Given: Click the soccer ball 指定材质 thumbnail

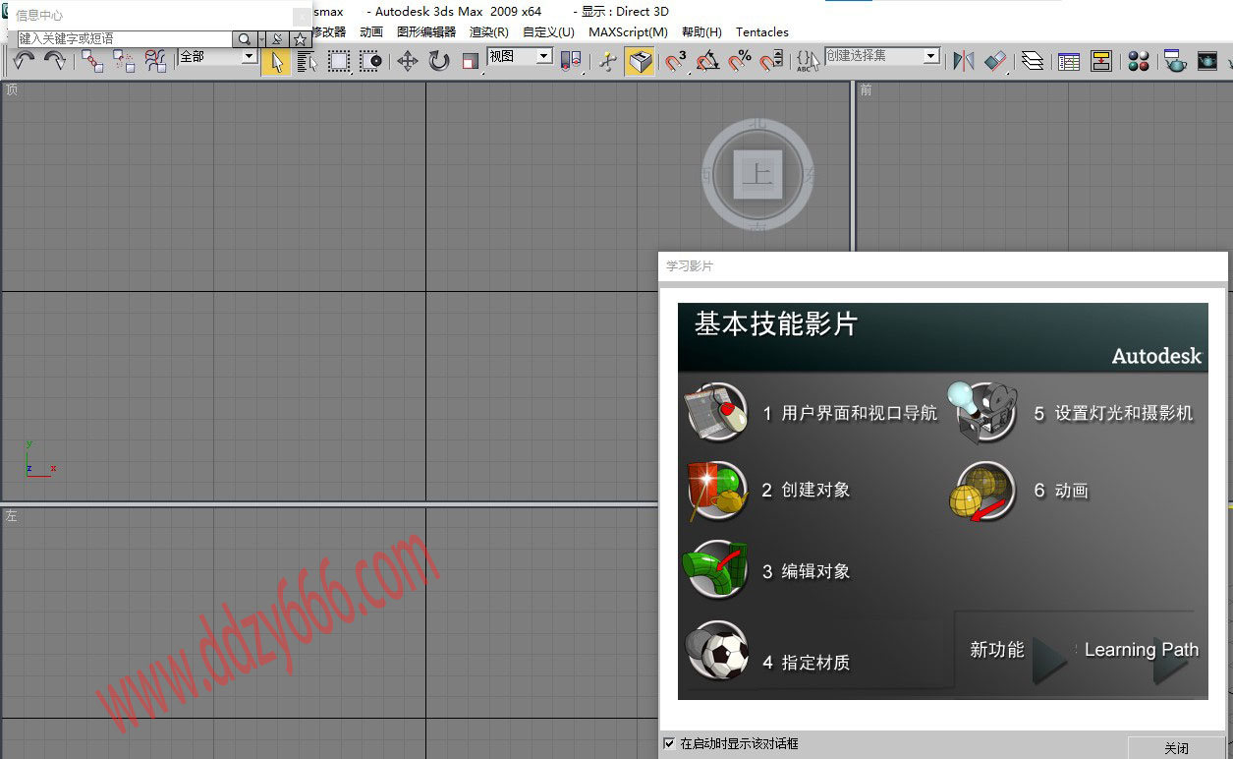Looking at the screenshot, I should point(717,651).
